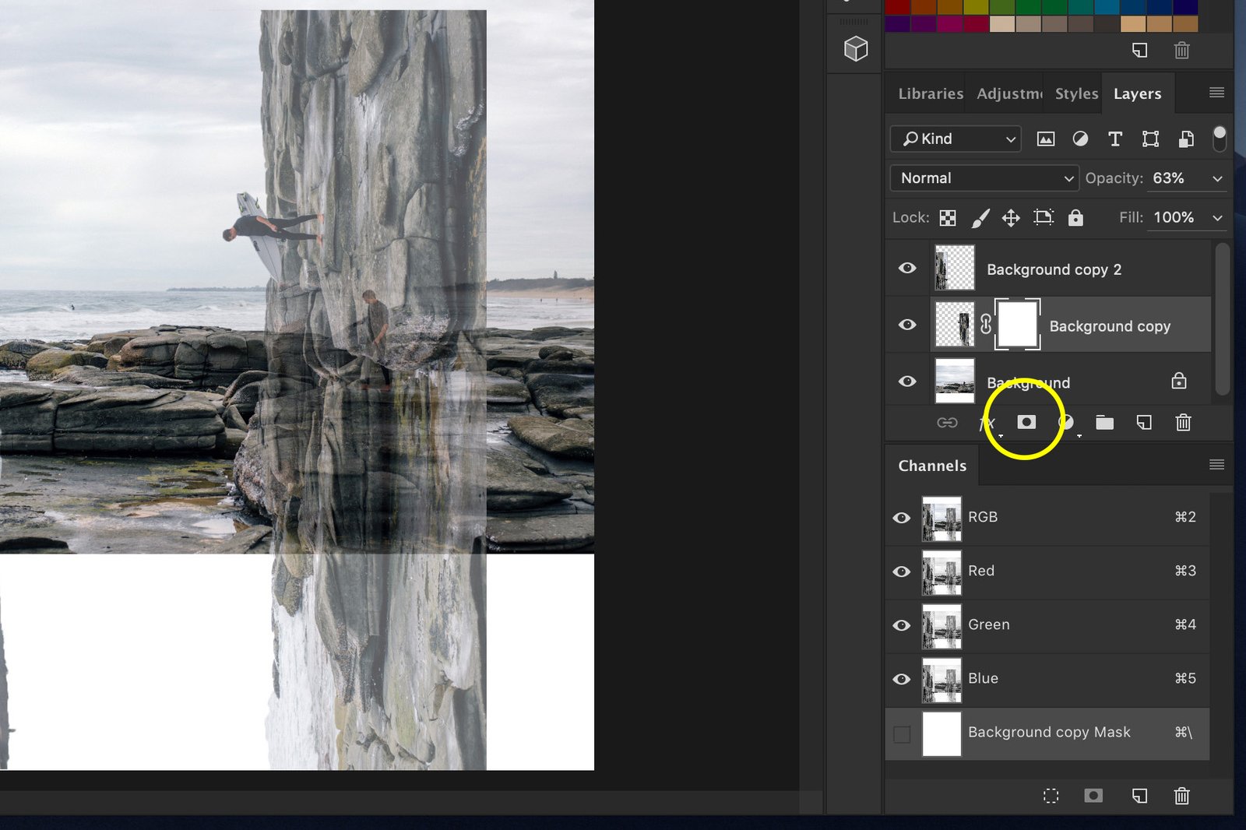Image resolution: width=1246 pixels, height=830 pixels.
Task: Enable lock transparent pixels
Action: [x=948, y=218]
